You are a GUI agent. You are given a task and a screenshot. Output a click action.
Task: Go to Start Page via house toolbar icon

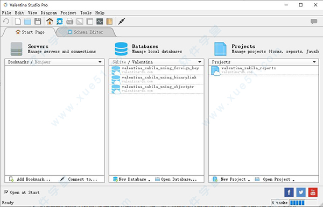(50, 21)
